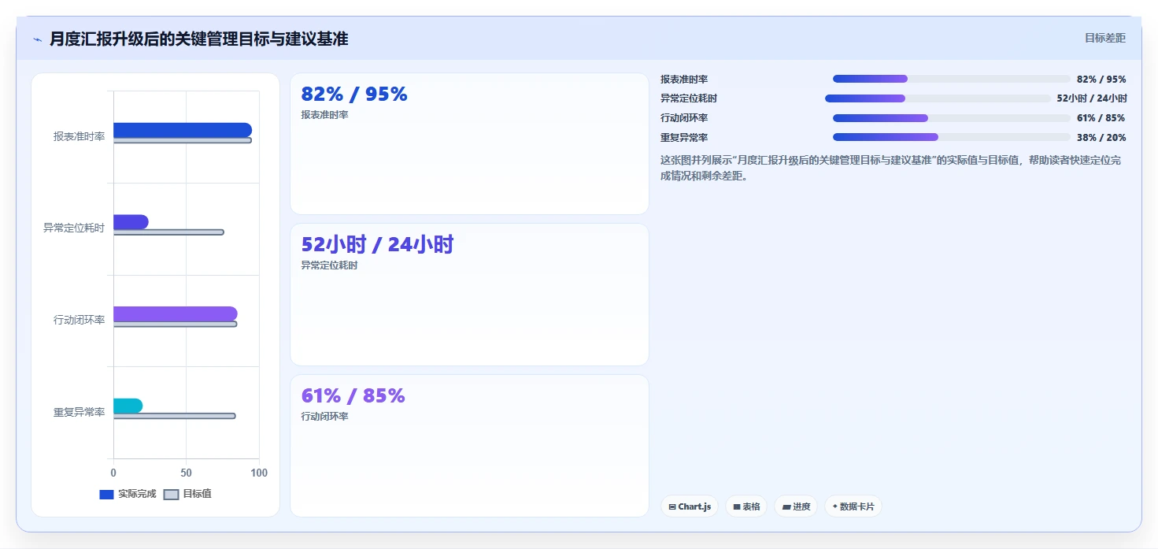Click the 50 tick on the x-axis
The image size is (1158, 549).
(186, 473)
